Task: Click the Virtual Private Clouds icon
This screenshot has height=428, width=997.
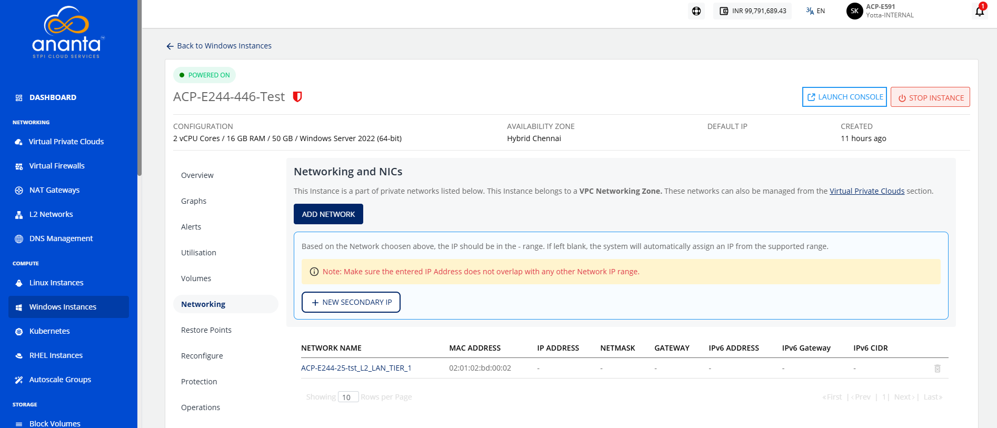Action: (19, 142)
